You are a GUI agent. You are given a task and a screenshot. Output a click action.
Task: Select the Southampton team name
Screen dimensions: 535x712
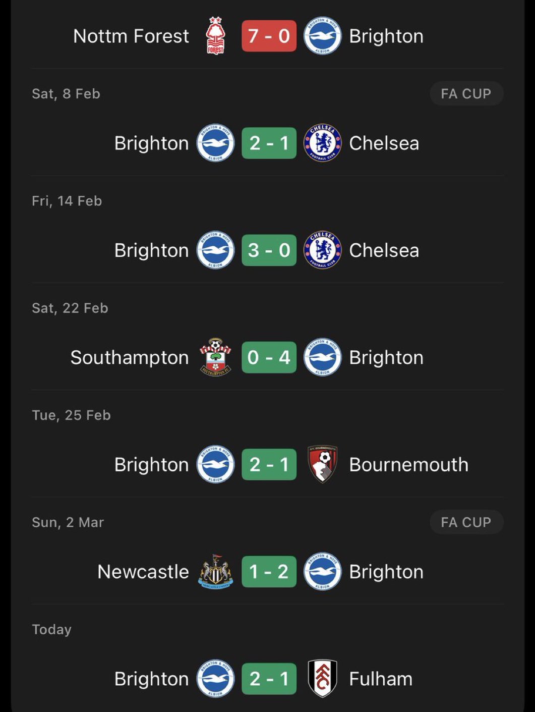[130, 358]
